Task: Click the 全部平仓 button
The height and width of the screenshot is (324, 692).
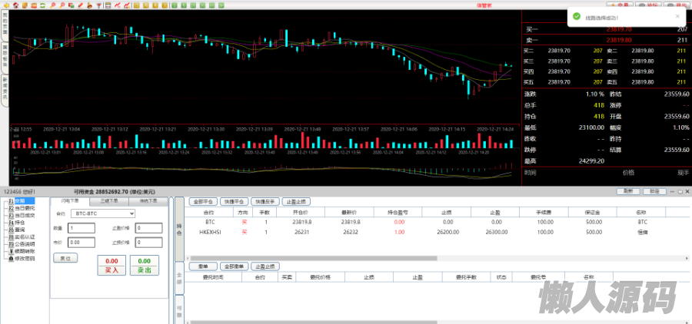Action: click(203, 201)
